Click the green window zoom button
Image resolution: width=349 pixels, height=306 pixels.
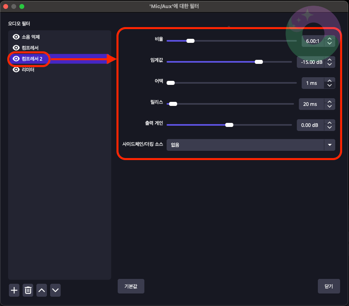point(22,6)
